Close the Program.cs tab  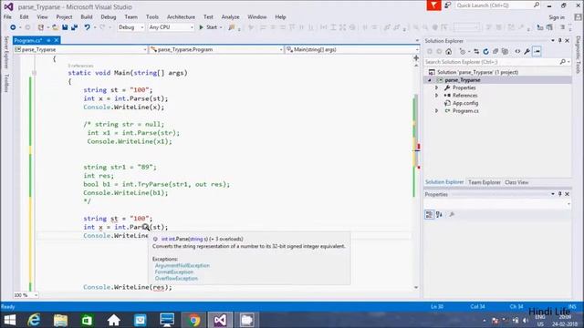(57, 40)
